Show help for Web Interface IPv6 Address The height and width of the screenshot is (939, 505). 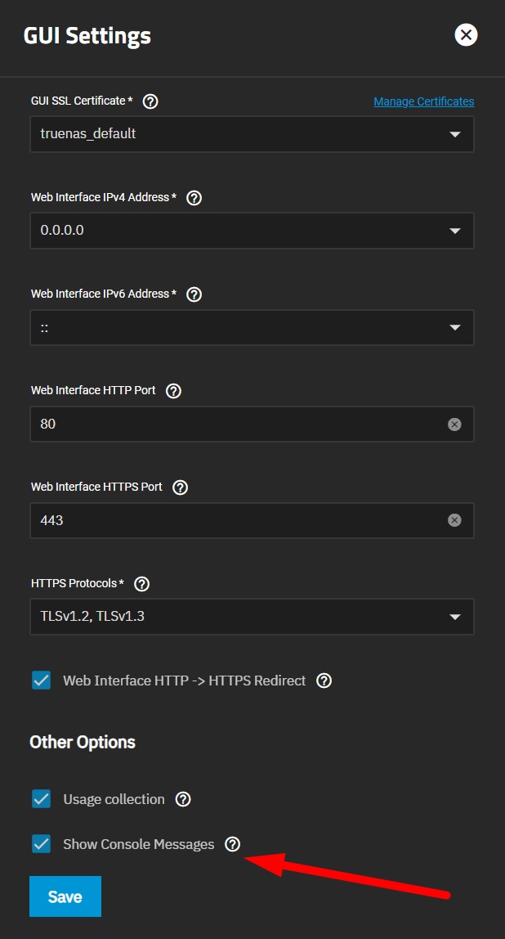[194, 294]
